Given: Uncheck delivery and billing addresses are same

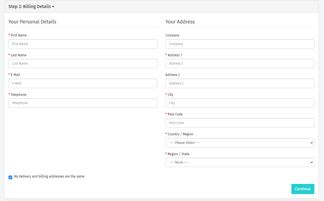Looking at the screenshot, I should pyautogui.click(x=10, y=177).
